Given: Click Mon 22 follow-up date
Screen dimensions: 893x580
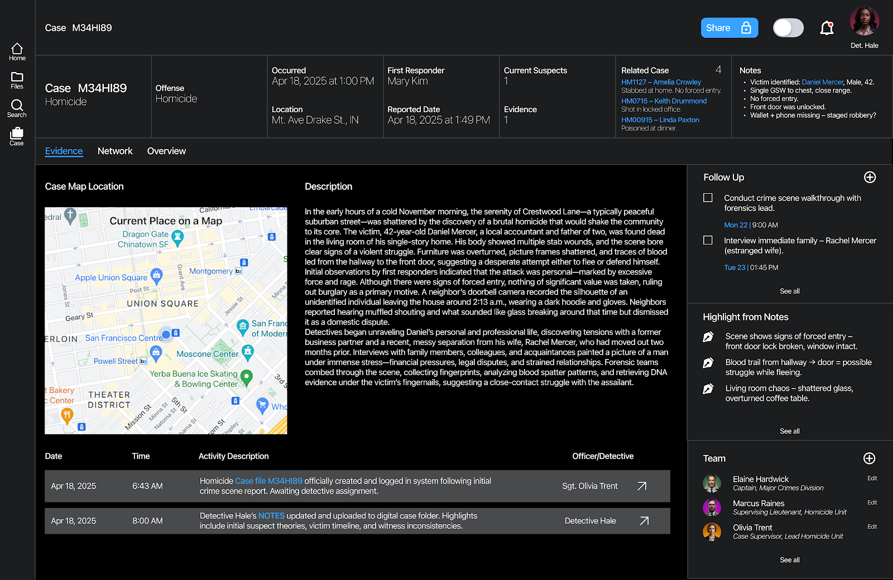Looking at the screenshot, I should coord(736,225).
